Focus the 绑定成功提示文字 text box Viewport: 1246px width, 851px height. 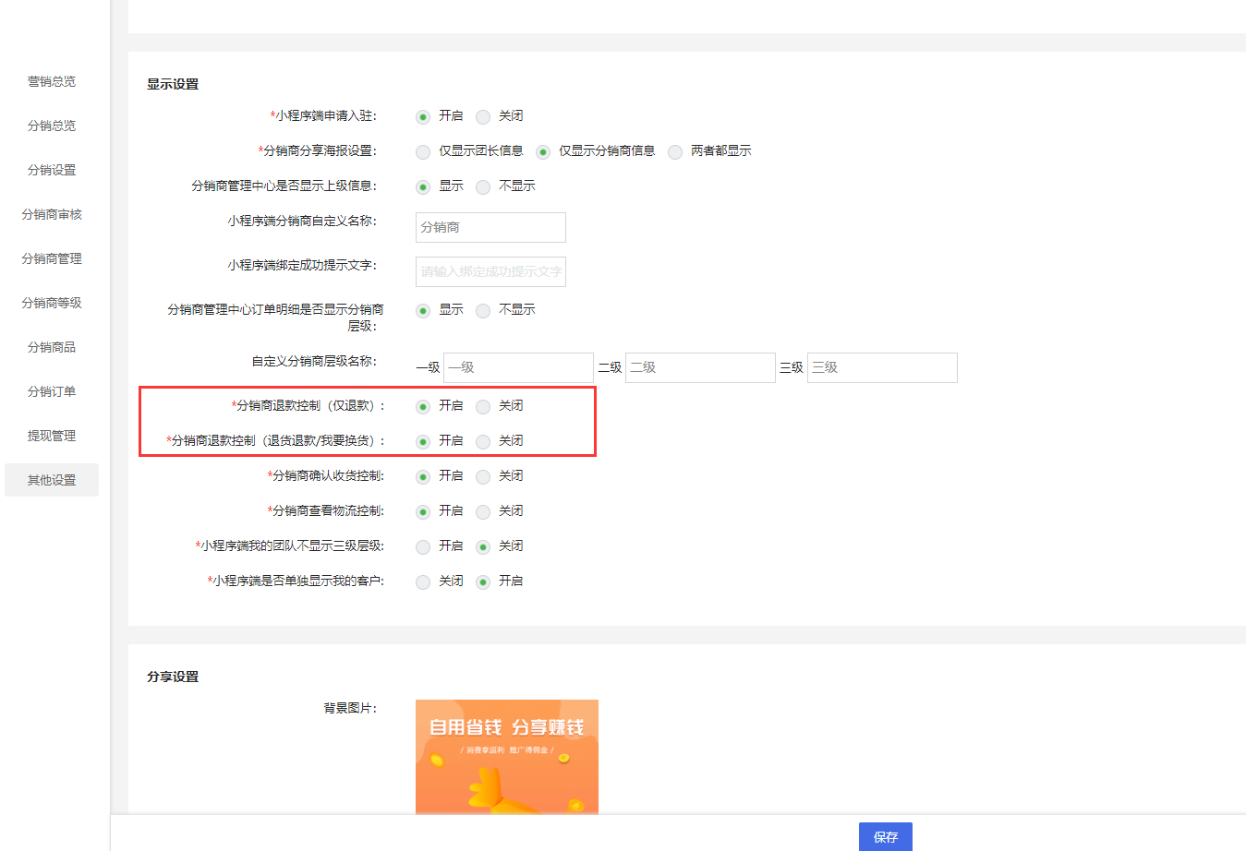490,271
